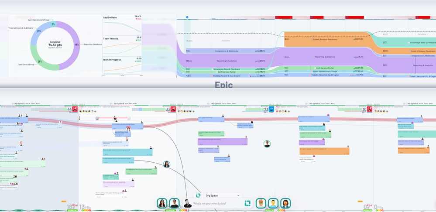The height and width of the screenshot is (212, 436).
Task: Click the blue happy-face momentum icon showing 23
Action: coord(271,109)
